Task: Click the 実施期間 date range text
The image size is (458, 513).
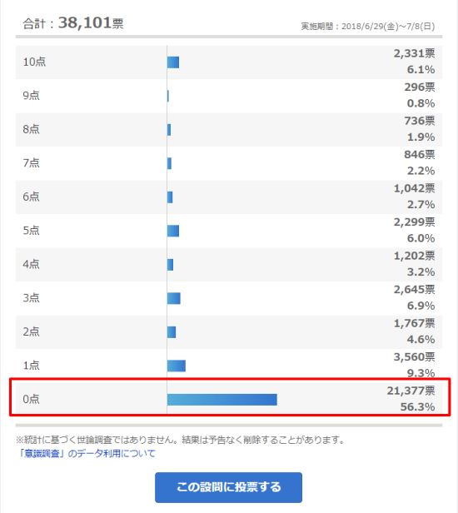Action: 368,26
